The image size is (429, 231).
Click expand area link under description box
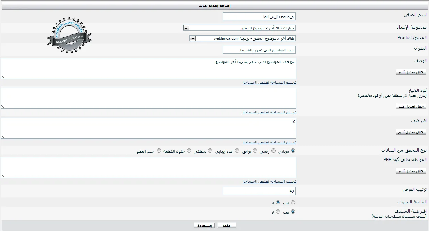coord(283,82)
